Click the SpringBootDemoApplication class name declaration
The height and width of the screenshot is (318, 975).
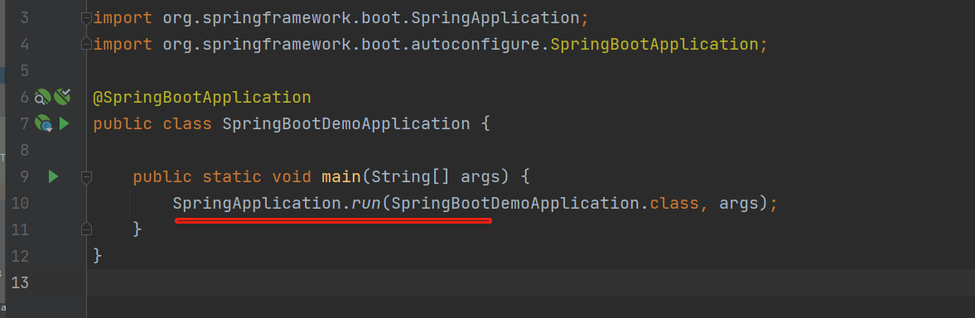[345, 123]
